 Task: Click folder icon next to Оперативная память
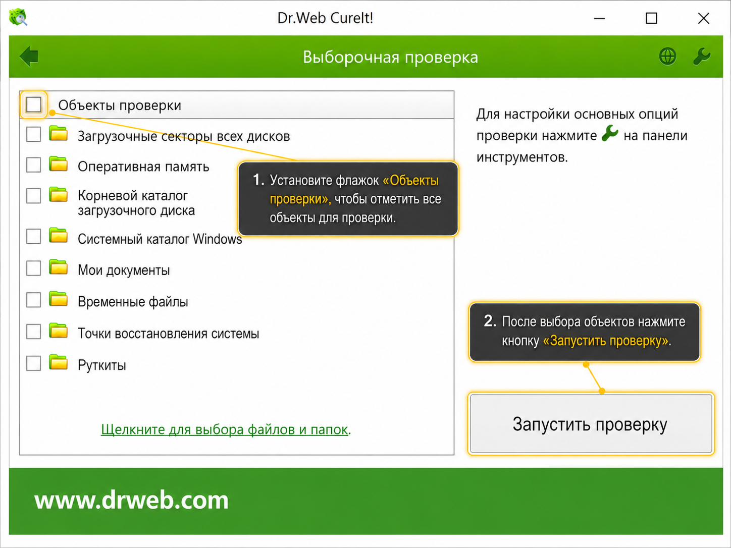click(59, 164)
